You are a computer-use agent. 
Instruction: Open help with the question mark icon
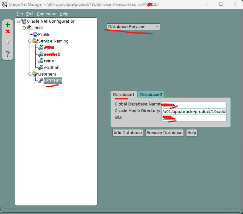(x=8, y=54)
